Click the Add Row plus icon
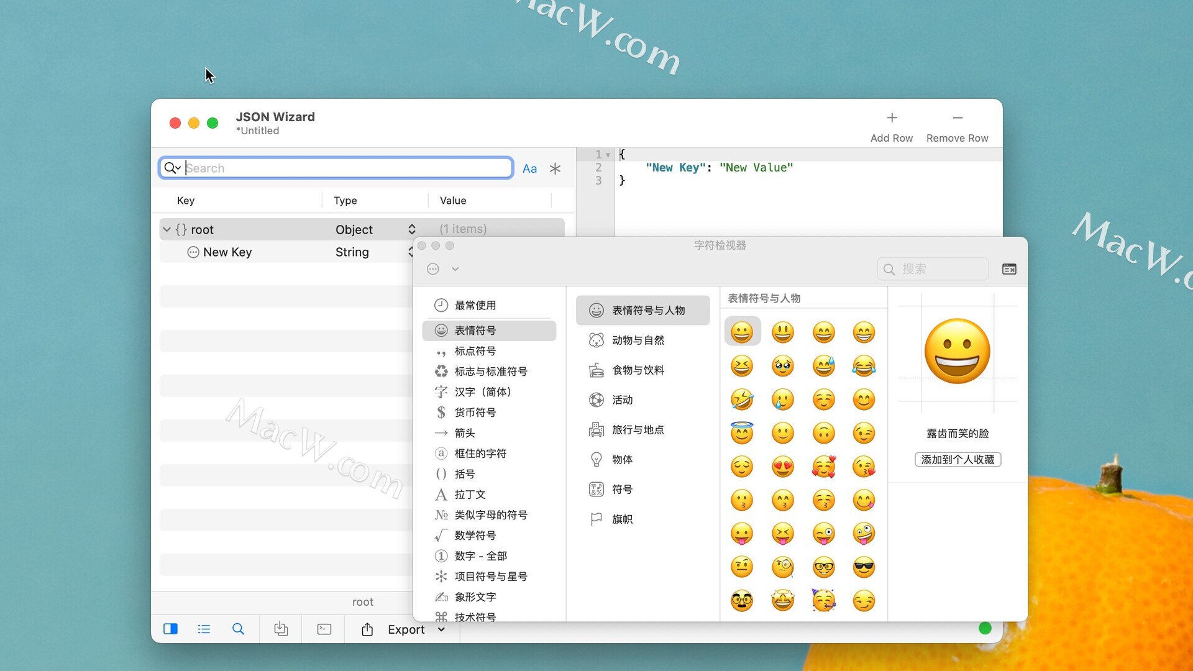The image size is (1193, 671). (x=892, y=118)
